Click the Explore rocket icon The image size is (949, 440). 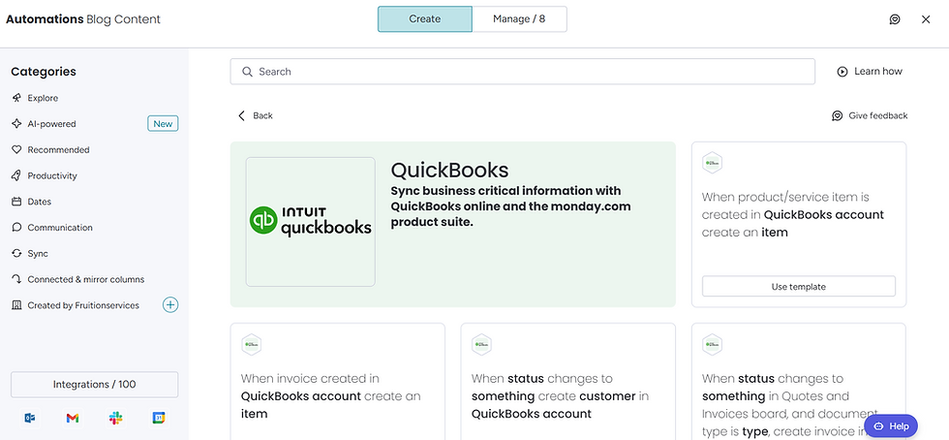[16, 98]
